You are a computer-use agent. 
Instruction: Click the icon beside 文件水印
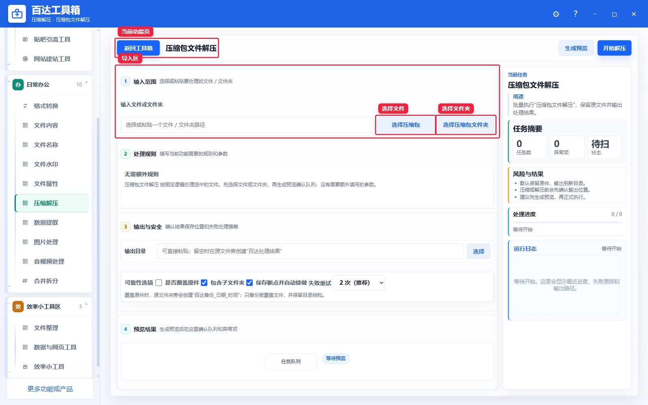tap(25, 164)
